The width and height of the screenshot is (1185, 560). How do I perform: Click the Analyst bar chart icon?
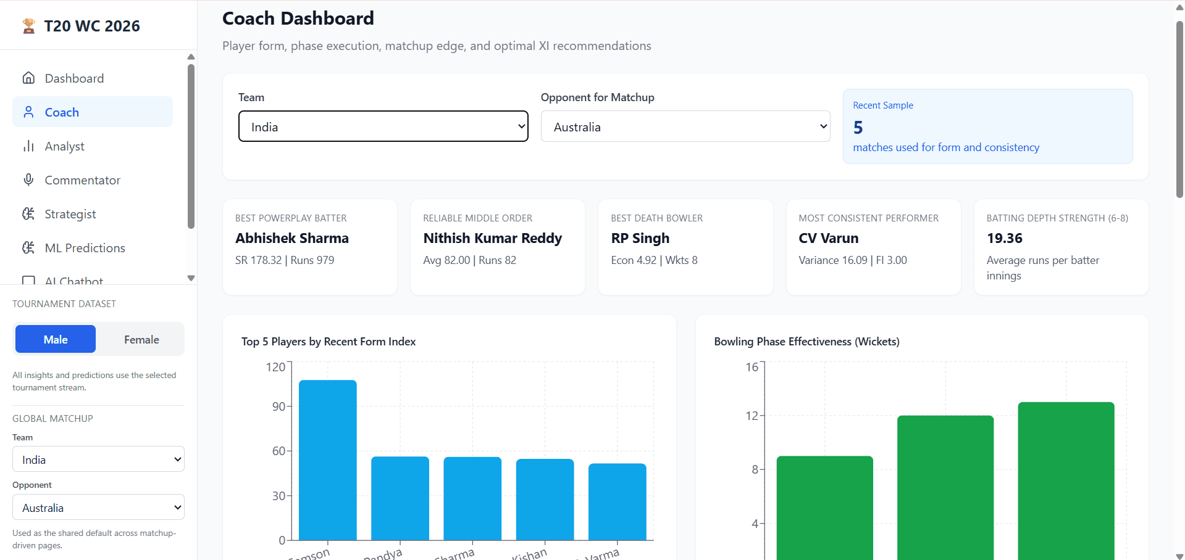[x=28, y=146]
